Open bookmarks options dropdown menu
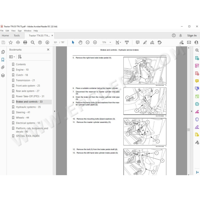Viewport: 200px width, 200px height. click(x=12, y=57)
